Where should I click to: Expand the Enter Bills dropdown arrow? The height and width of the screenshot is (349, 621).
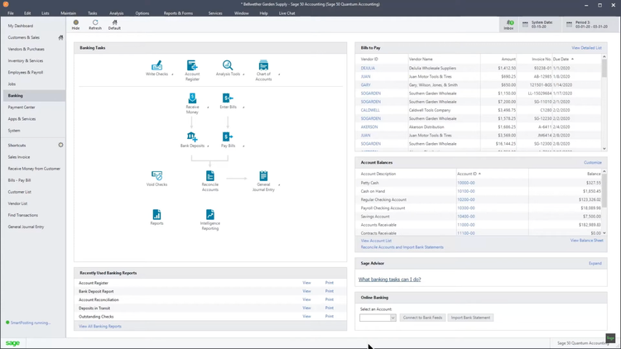(x=243, y=108)
